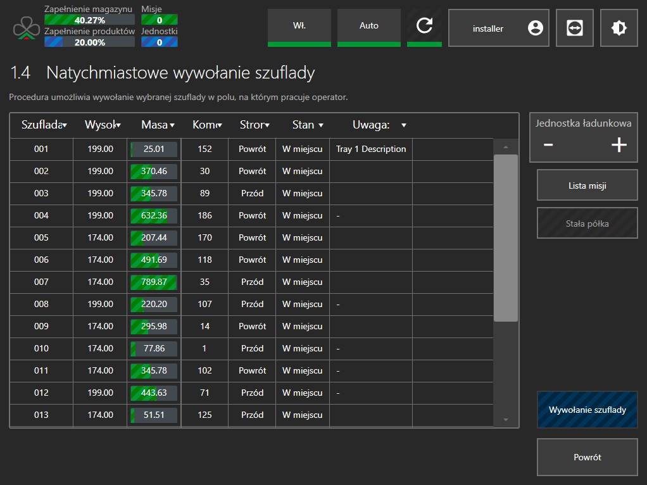Image resolution: width=647 pixels, height=485 pixels.
Task: Toggle the Auto mode button
Action: [x=368, y=27]
